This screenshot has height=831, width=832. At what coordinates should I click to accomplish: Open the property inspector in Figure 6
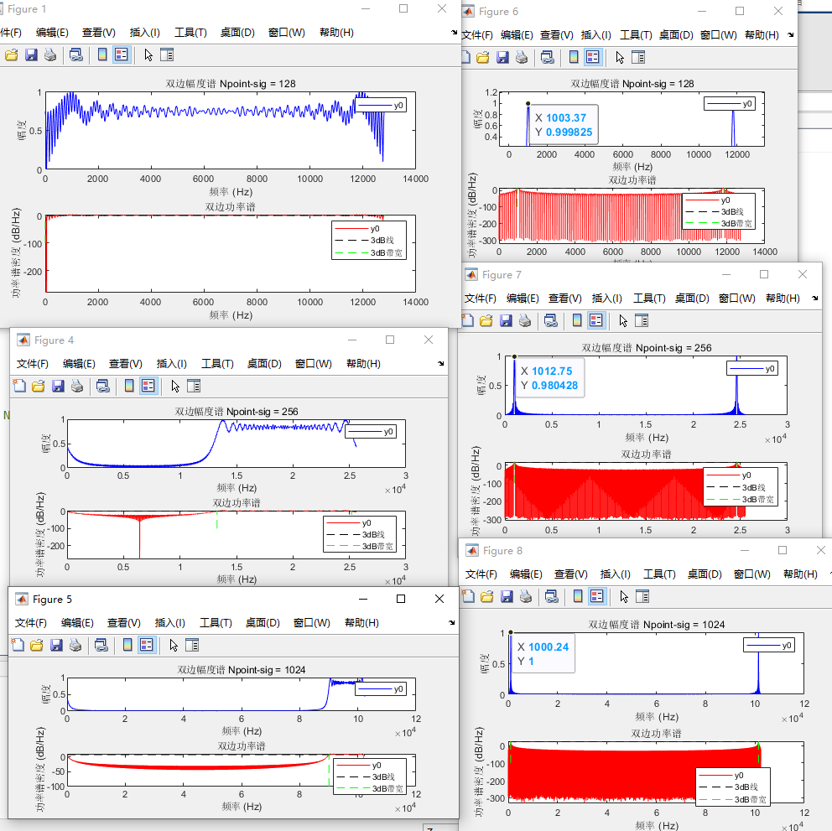pyautogui.click(x=638, y=57)
